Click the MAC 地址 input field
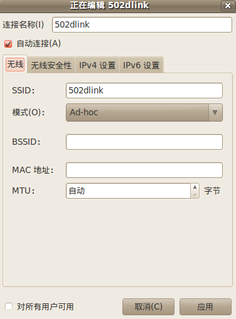The width and height of the screenshot is (236, 319). point(144,170)
